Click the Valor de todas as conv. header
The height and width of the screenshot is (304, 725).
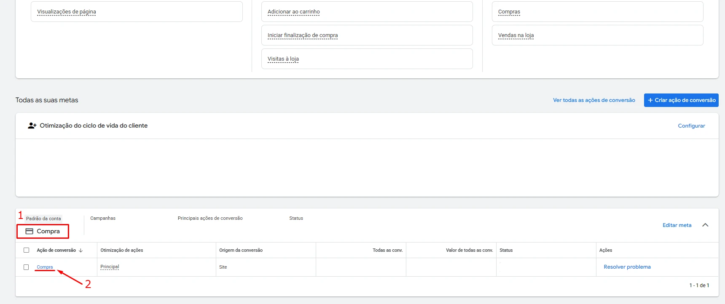coord(469,250)
